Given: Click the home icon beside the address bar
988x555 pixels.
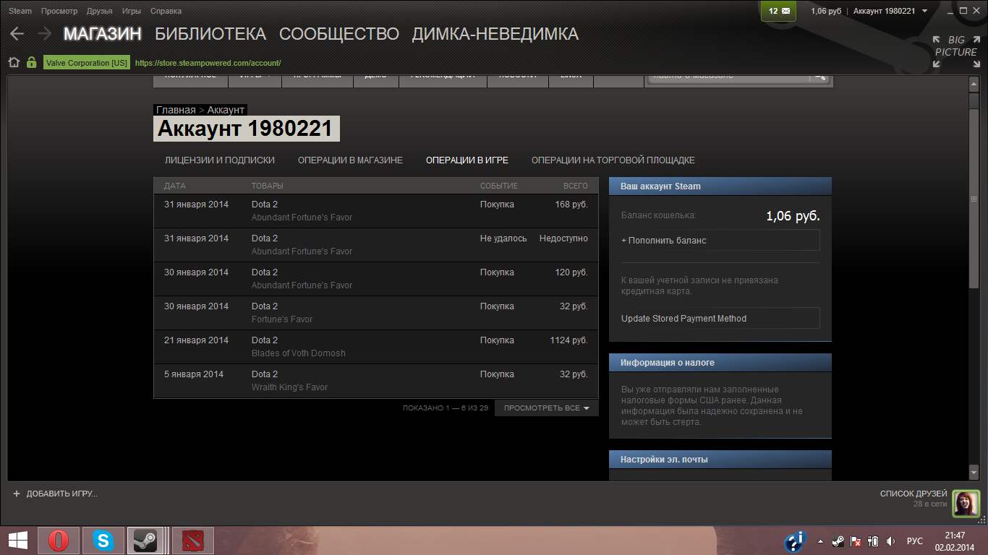Looking at the screenshot, I should tap(14, 62).
